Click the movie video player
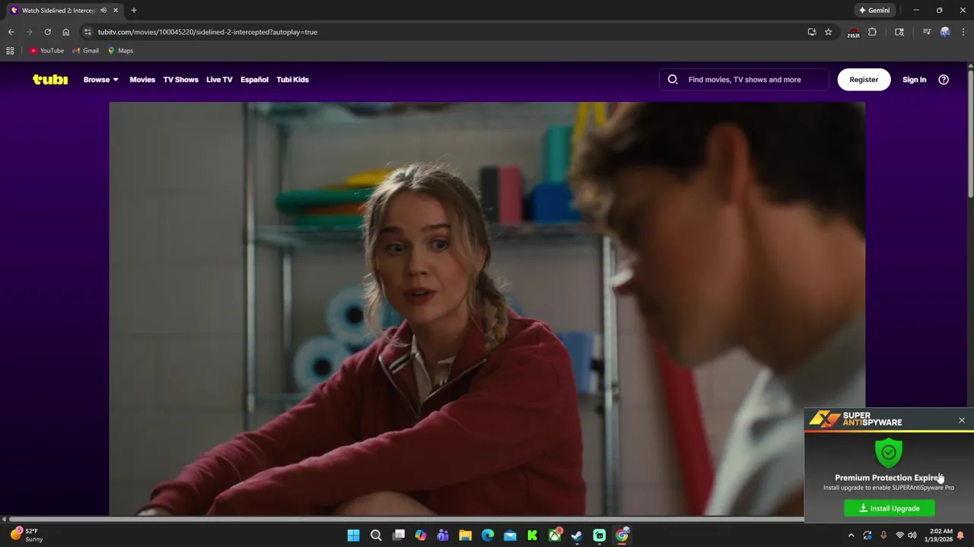This screenshot has height=547, width=974. pyautogui.click(x=487, y=308)
